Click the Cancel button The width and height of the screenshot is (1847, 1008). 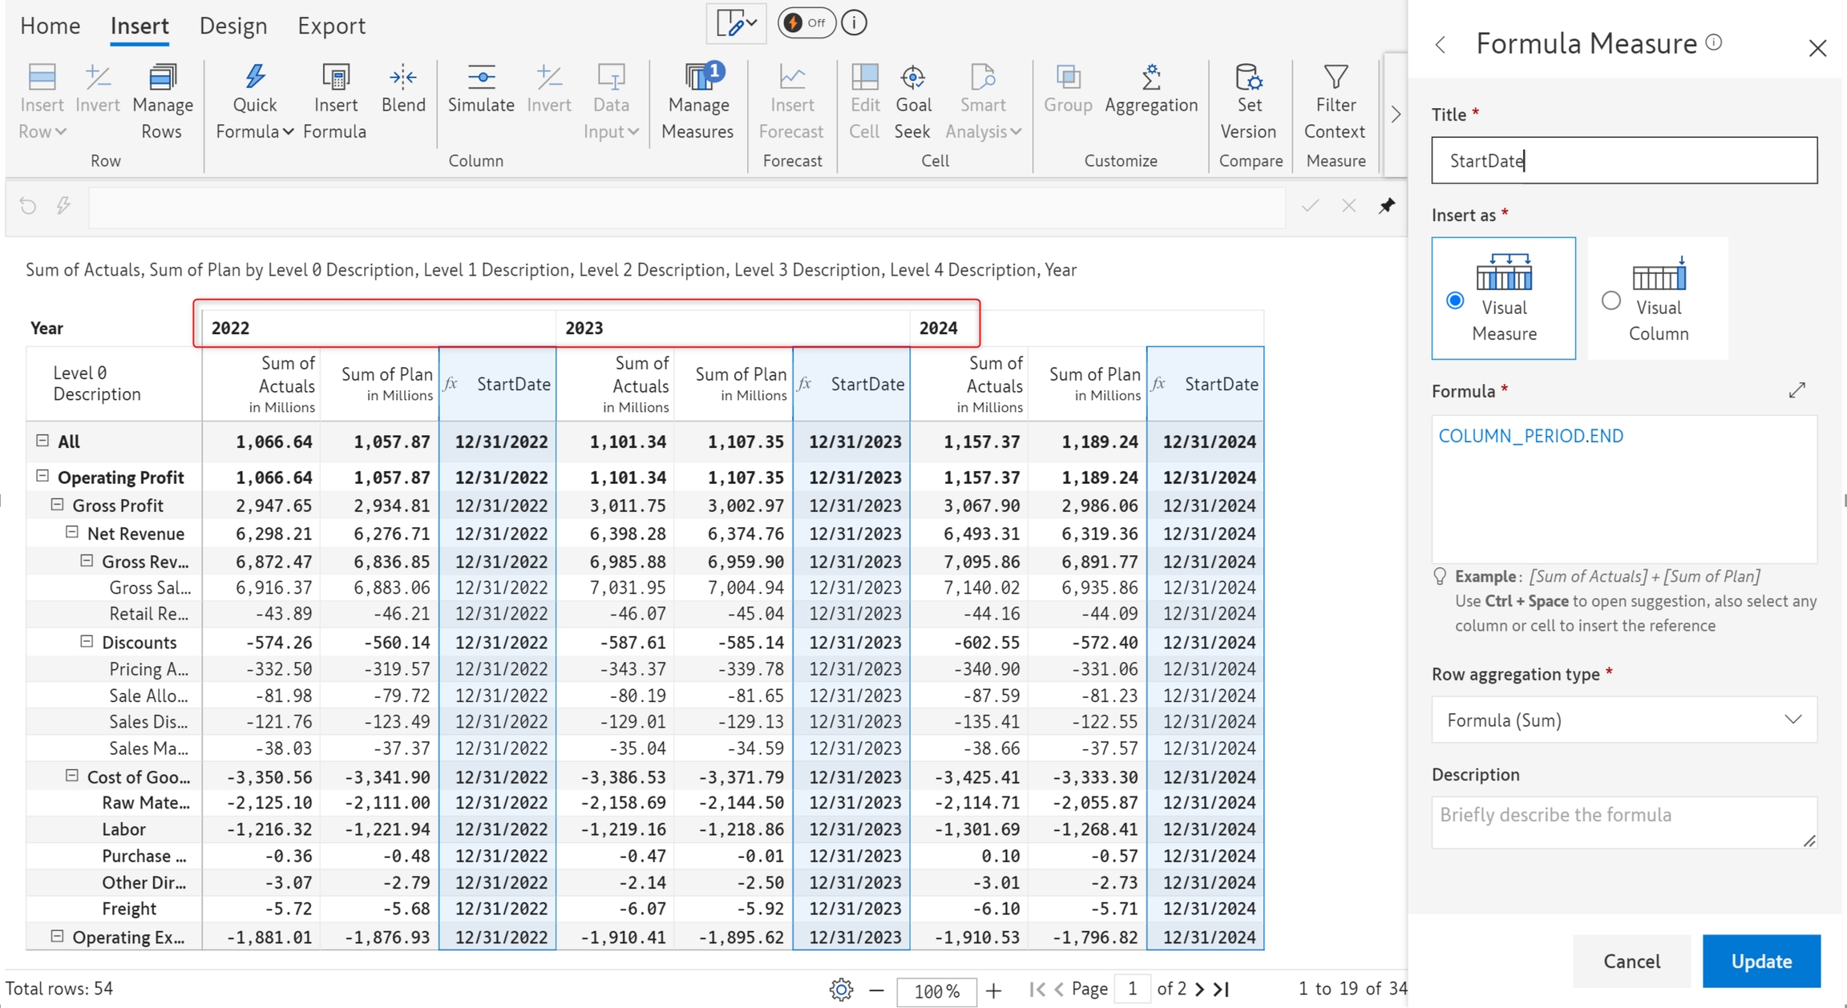[x=1631, y=961]
